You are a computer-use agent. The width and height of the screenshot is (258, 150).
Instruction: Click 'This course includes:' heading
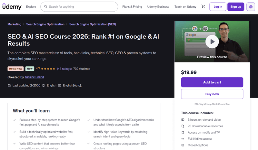(197, 113)
